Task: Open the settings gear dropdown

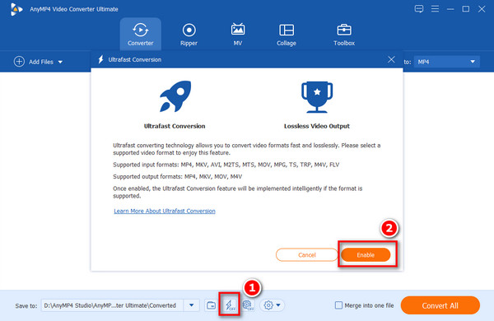Action: [x=272, y=305]
